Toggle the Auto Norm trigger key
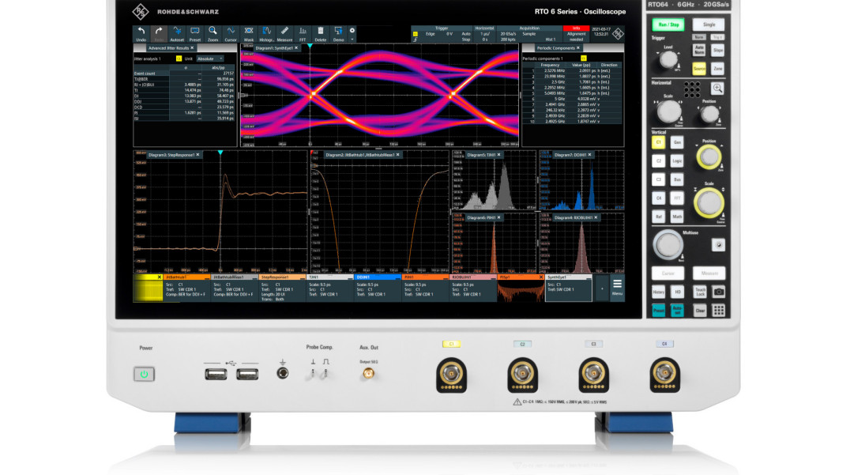 click(699, 50)
